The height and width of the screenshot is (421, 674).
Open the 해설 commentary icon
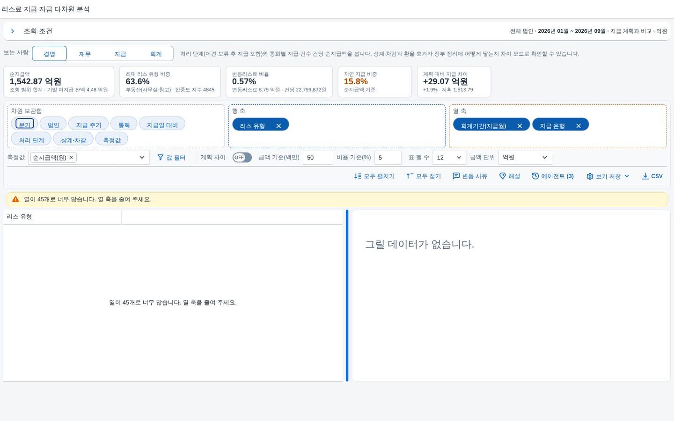pyautogui.click(x=503, y=176)
